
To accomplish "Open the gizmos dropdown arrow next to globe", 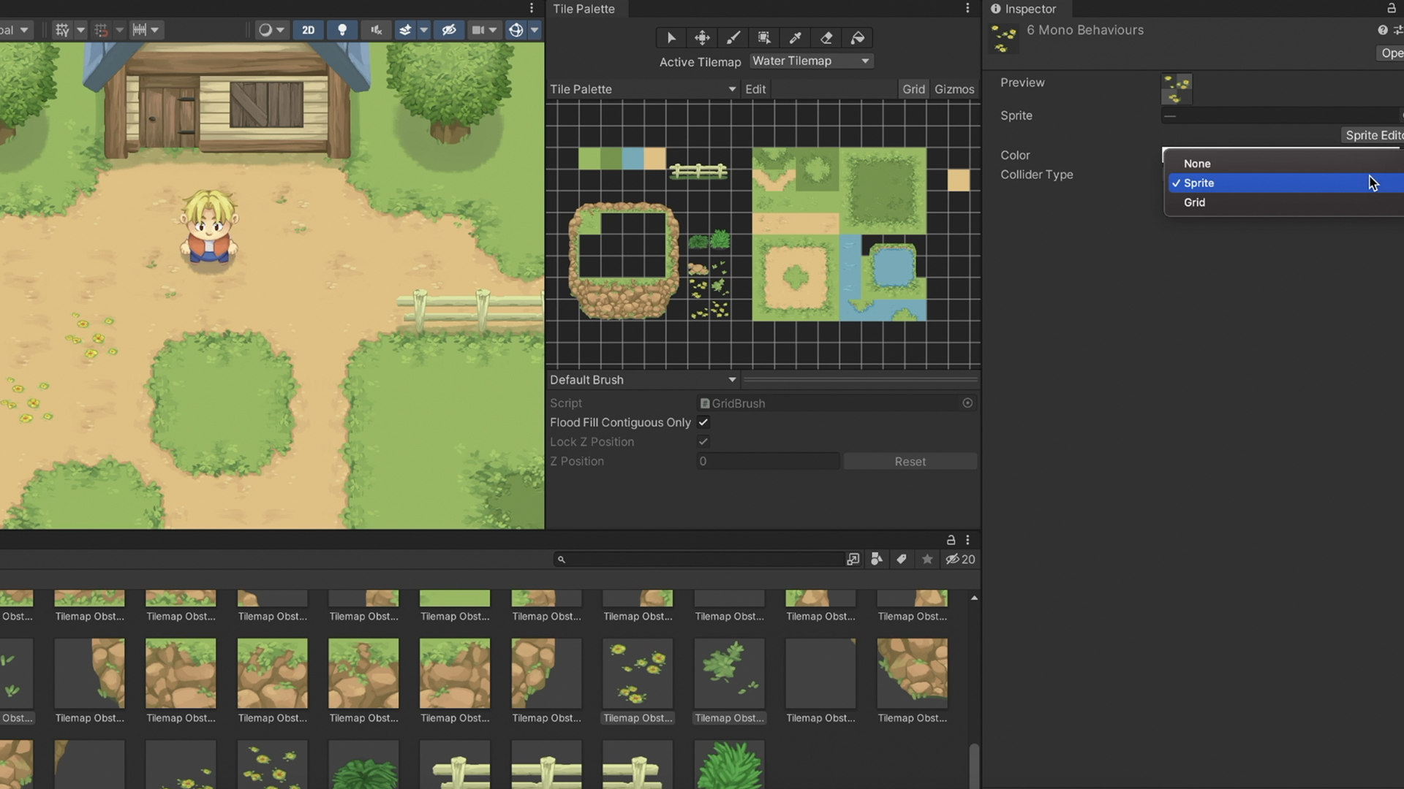I will (535, 30).
